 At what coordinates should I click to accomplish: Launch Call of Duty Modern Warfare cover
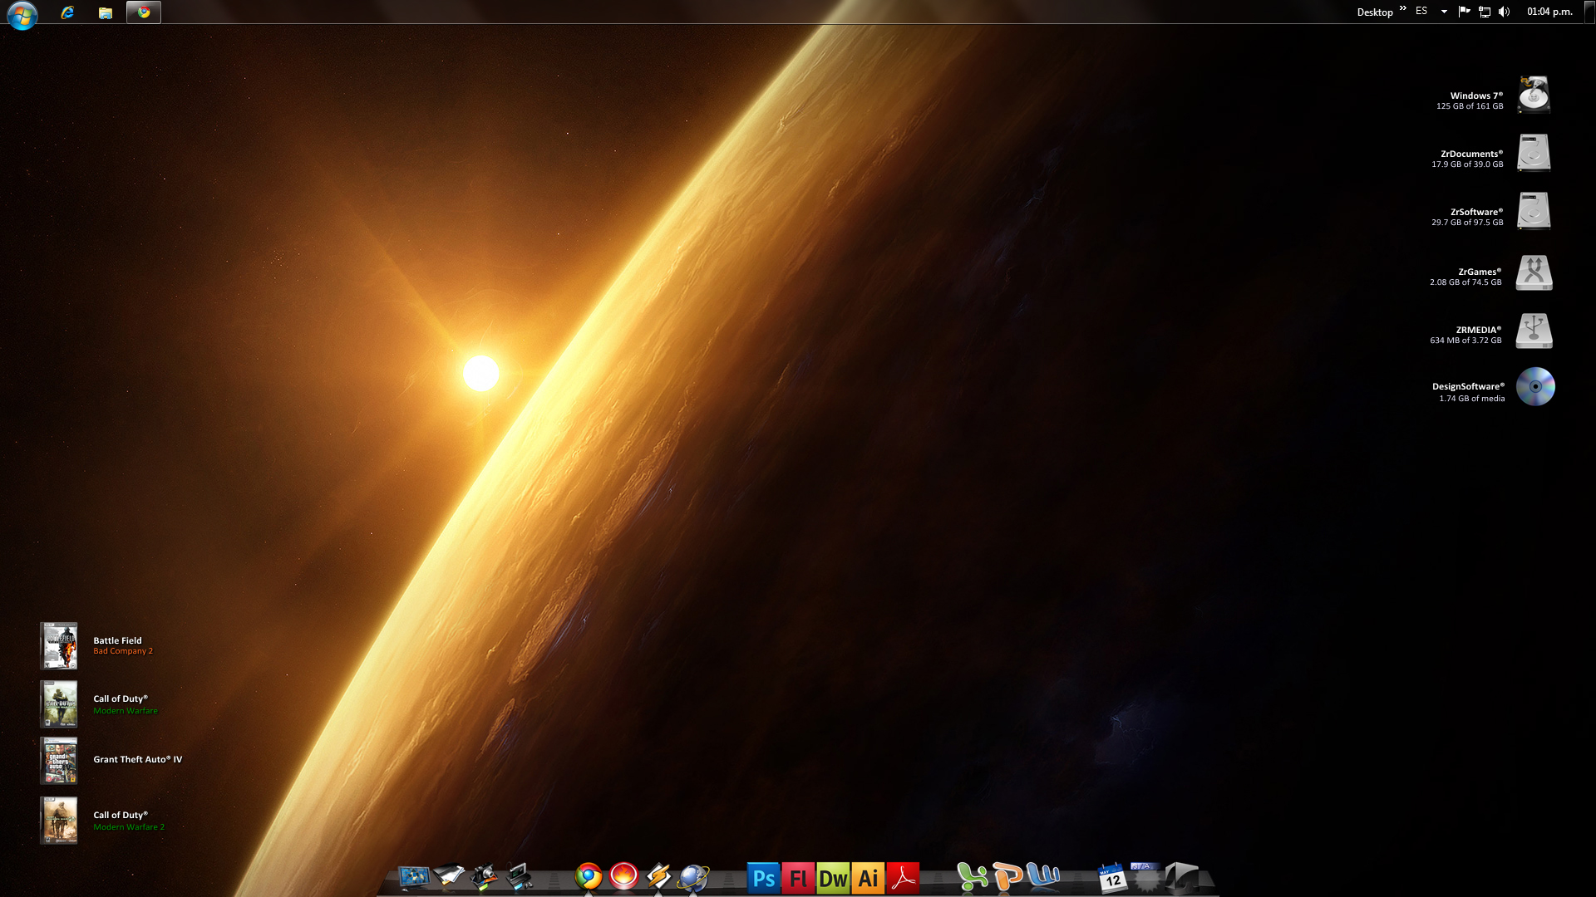click(x=59, y=704)
